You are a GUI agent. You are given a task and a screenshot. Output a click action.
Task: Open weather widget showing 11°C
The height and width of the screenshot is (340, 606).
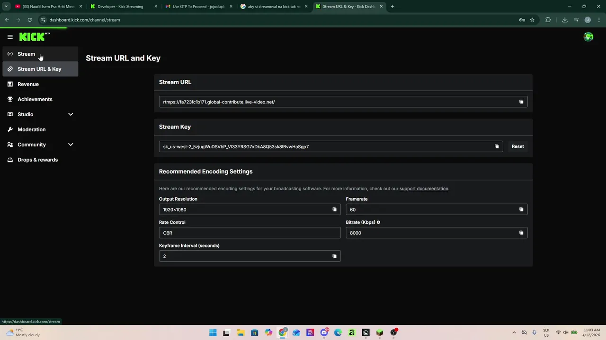pyautogui.click(x=23, y=332)
